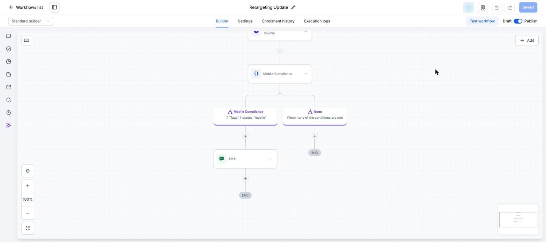Switch to the Settings tab
This screenshot has height=242, width=546.
click(245, 21)
